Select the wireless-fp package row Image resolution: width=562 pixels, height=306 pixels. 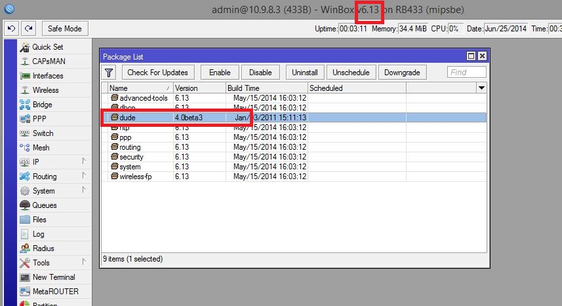tap(294, 177)
